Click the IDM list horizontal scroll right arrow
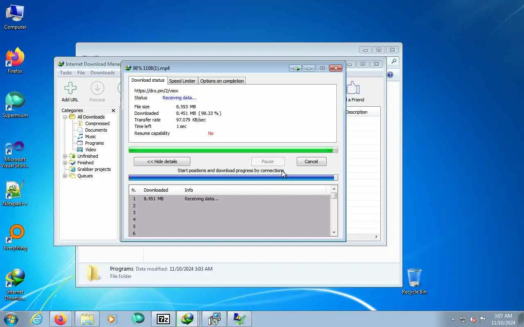 (x=377, y=237)
